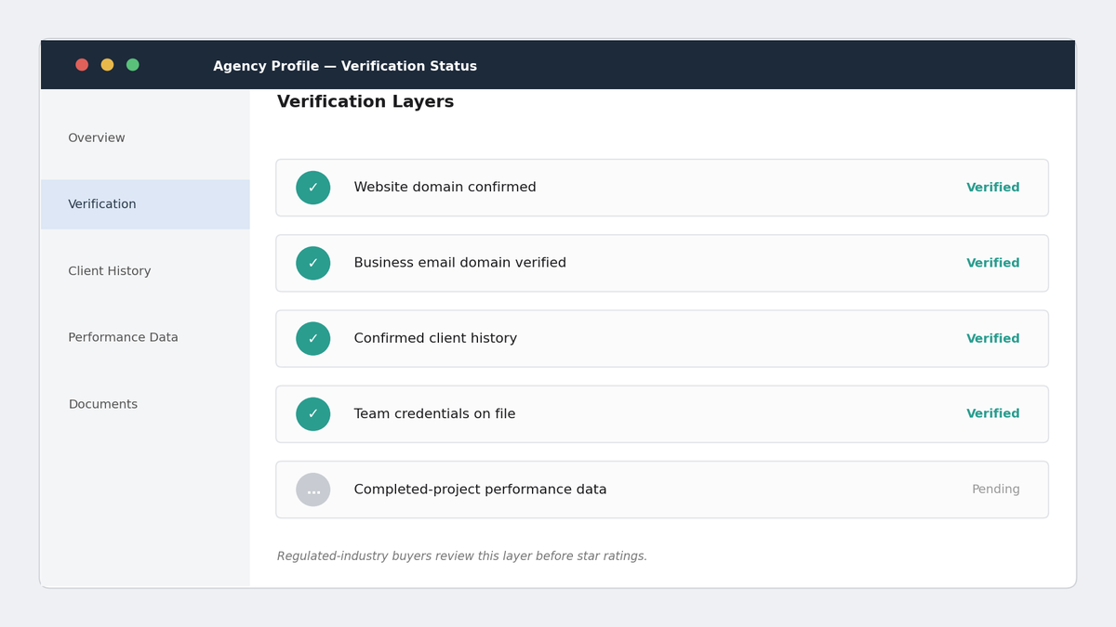
Task: Maximize the window with green button
Action: 133,65
